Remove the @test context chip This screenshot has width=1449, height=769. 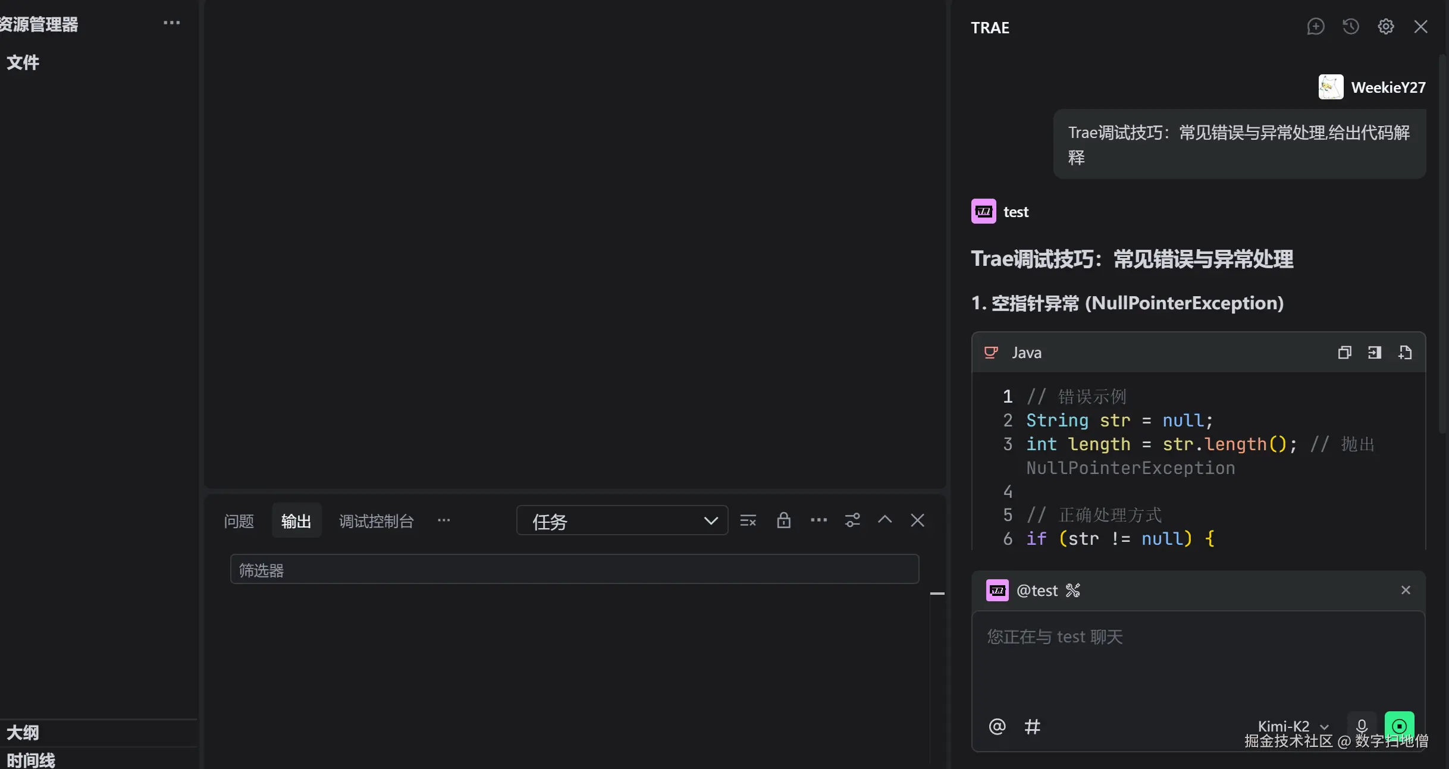click(1406, 590)
